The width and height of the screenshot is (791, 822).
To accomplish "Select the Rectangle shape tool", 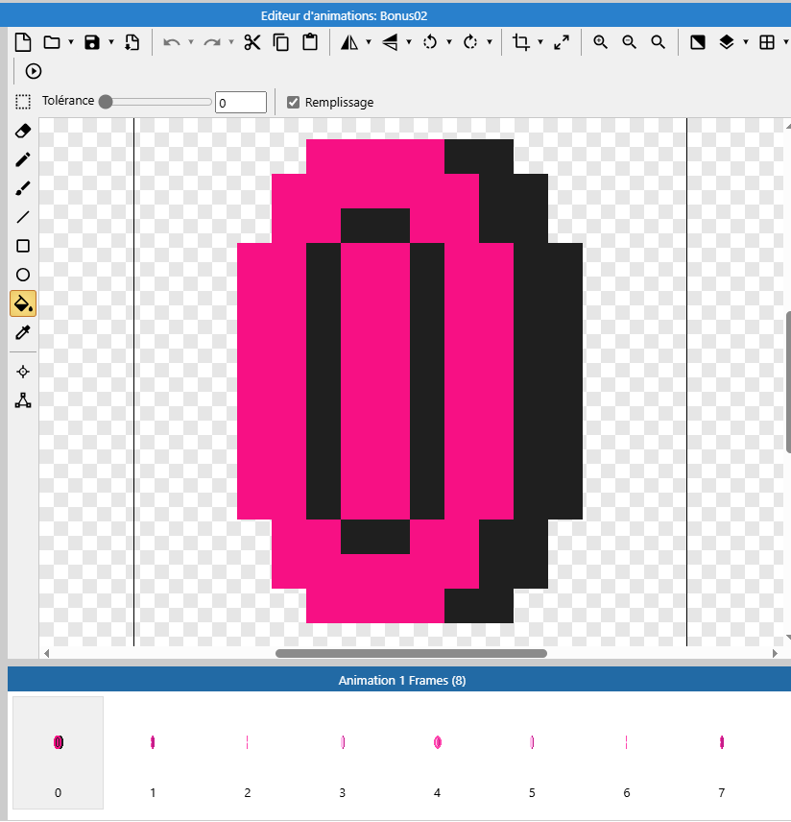I will coord(23,246).
